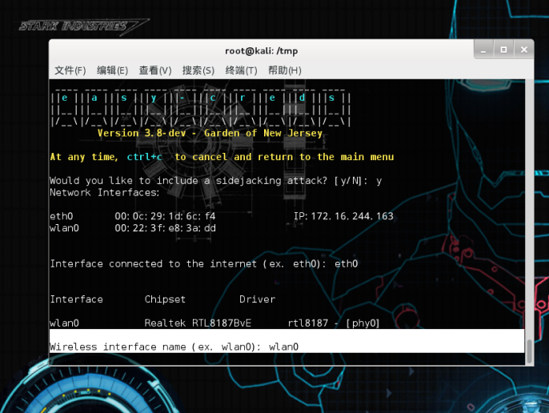The height and width of the screenshot is (413, 549).
Task: Click the 'rtl8187 - [phy0]' driver text
Action: 334,323
